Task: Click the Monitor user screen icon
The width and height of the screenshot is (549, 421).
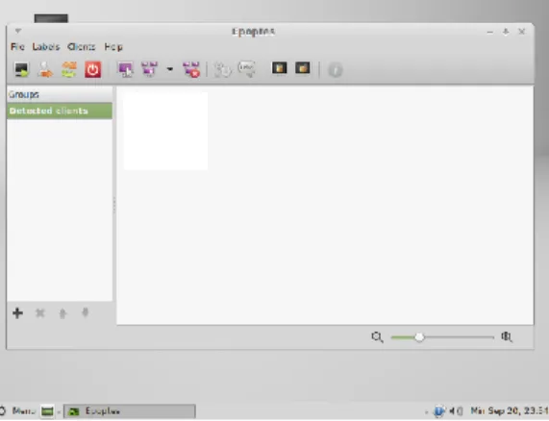Action: click(x=126, y=69)
